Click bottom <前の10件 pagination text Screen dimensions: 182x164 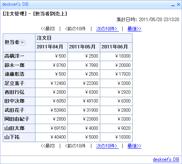75,146
